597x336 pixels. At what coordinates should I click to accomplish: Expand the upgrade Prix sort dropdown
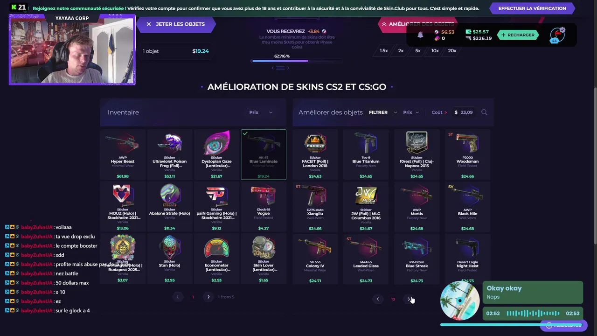411,112
